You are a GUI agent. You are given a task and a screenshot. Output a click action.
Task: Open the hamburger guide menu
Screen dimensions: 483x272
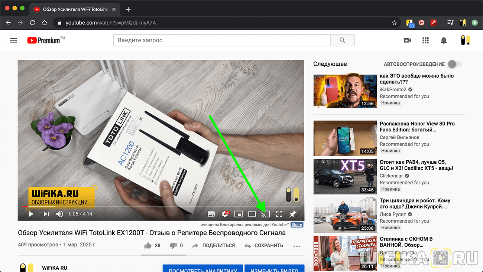[x=14, y=40]
